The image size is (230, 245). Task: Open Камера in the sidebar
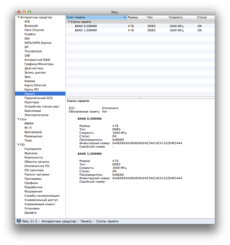[x=30, y=81]
